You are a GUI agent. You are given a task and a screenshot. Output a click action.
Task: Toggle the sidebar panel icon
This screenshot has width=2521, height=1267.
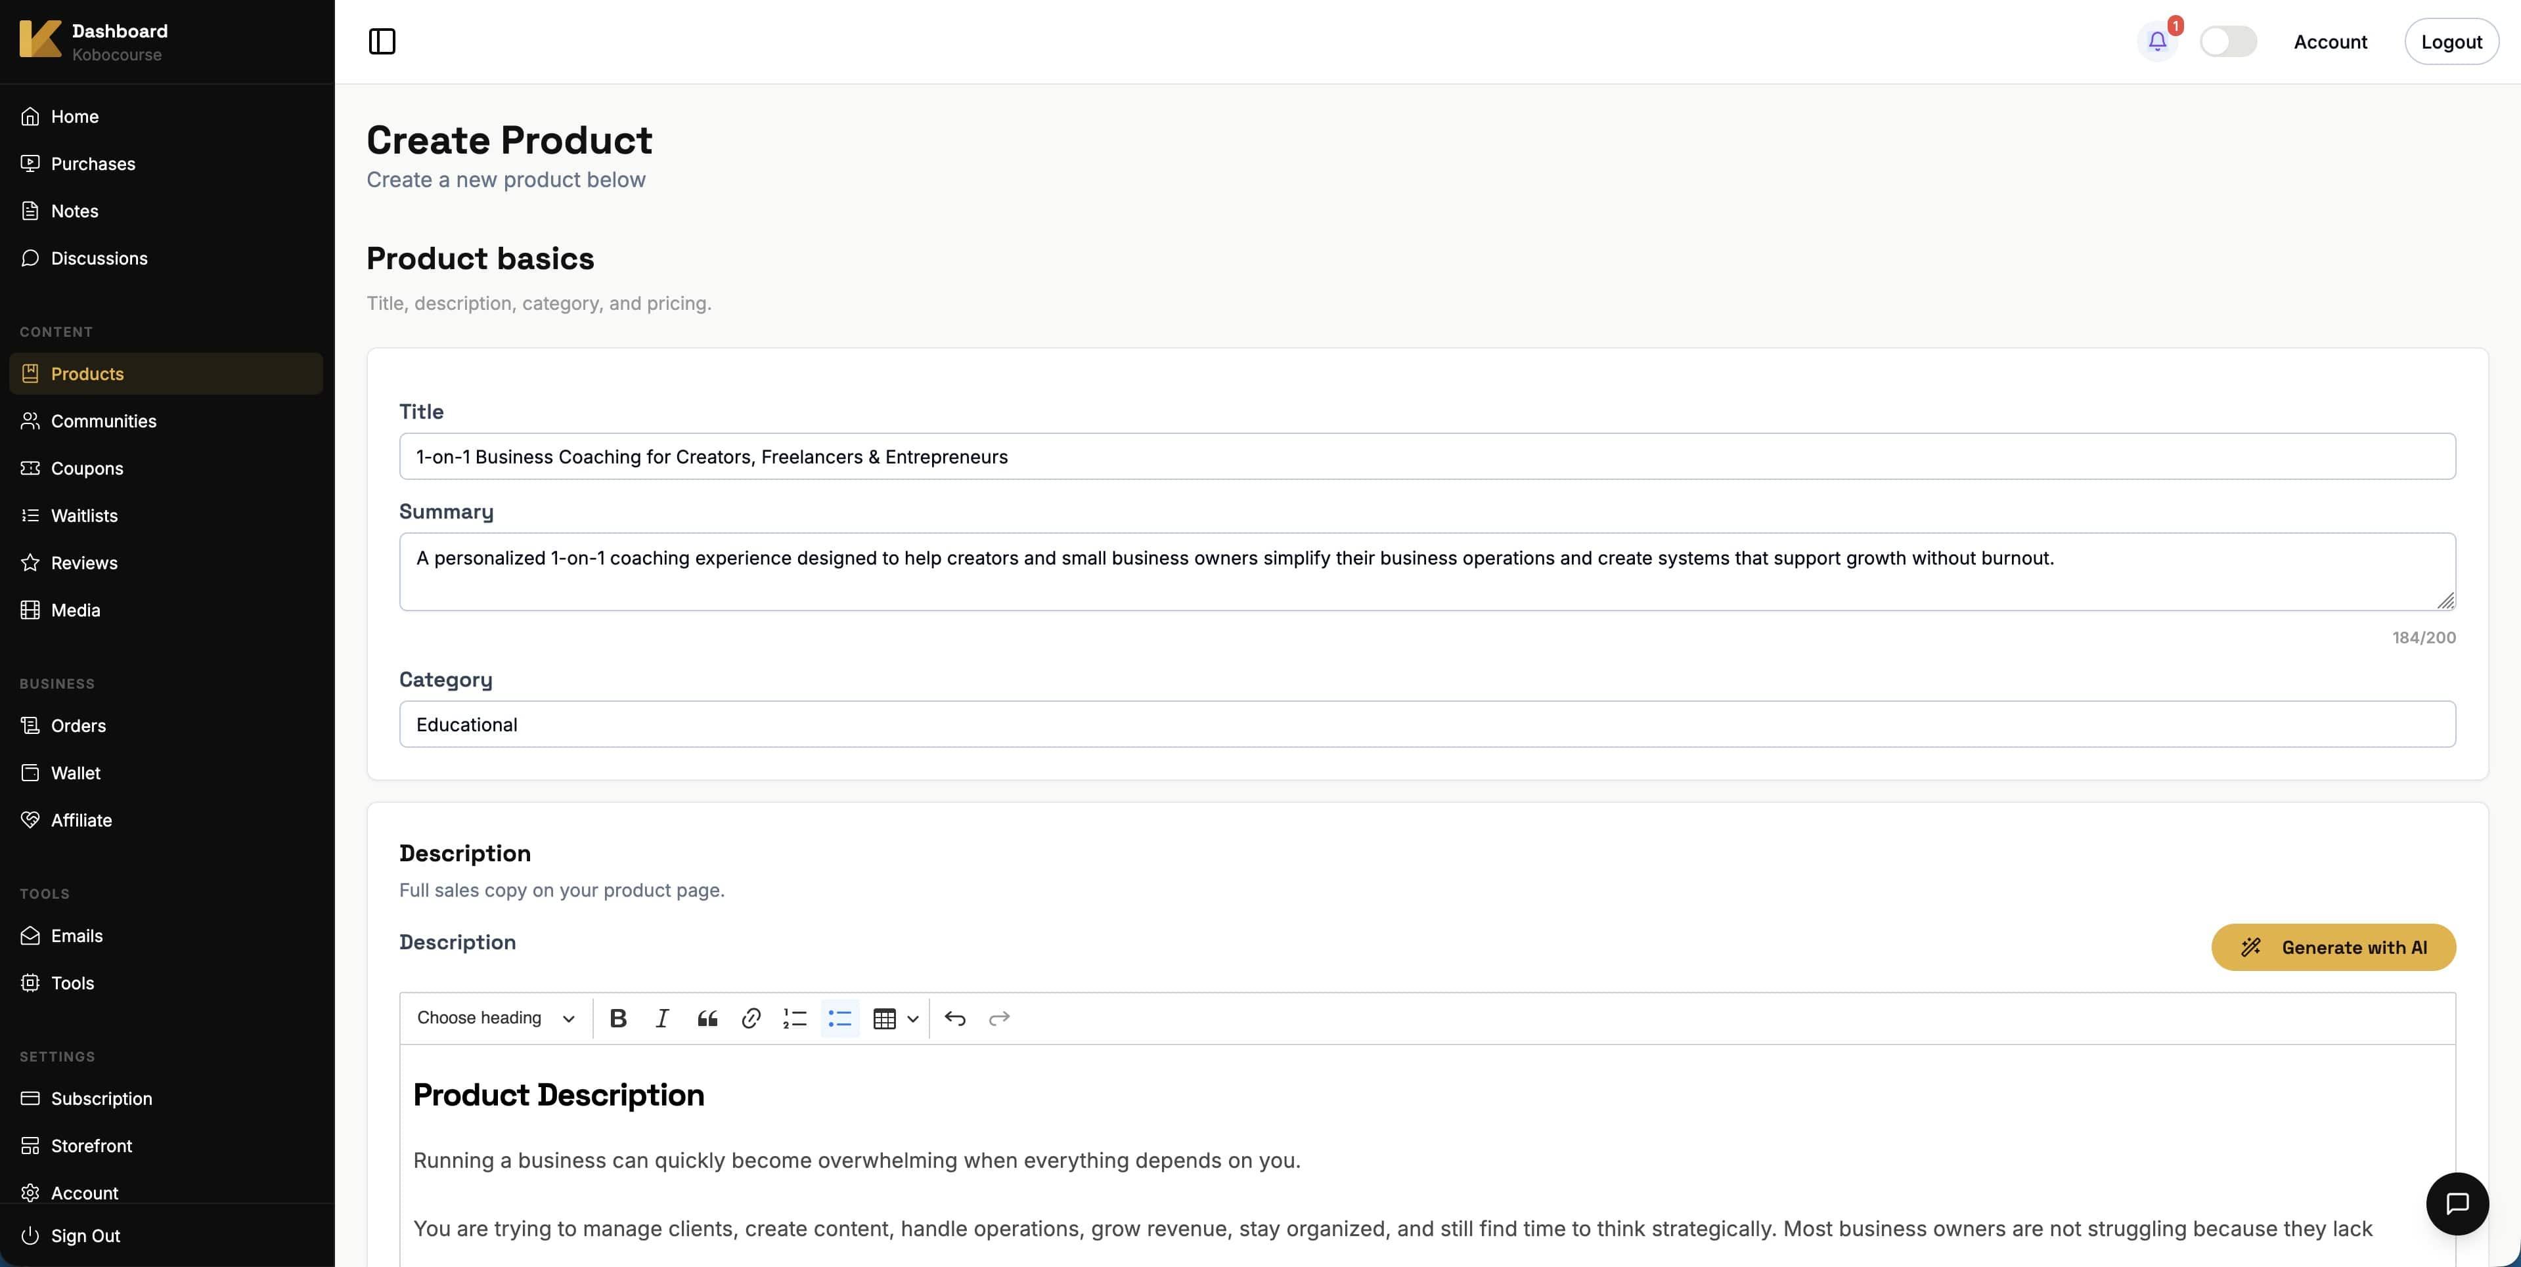tap(382, 41)
